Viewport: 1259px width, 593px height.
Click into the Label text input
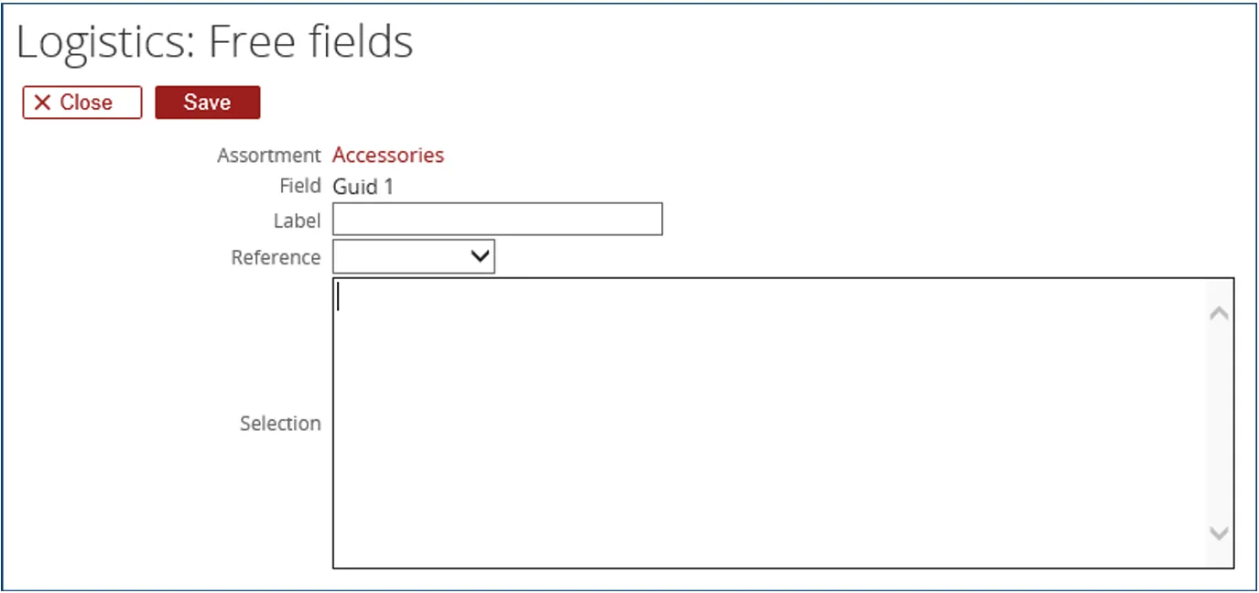click(497, 220)
